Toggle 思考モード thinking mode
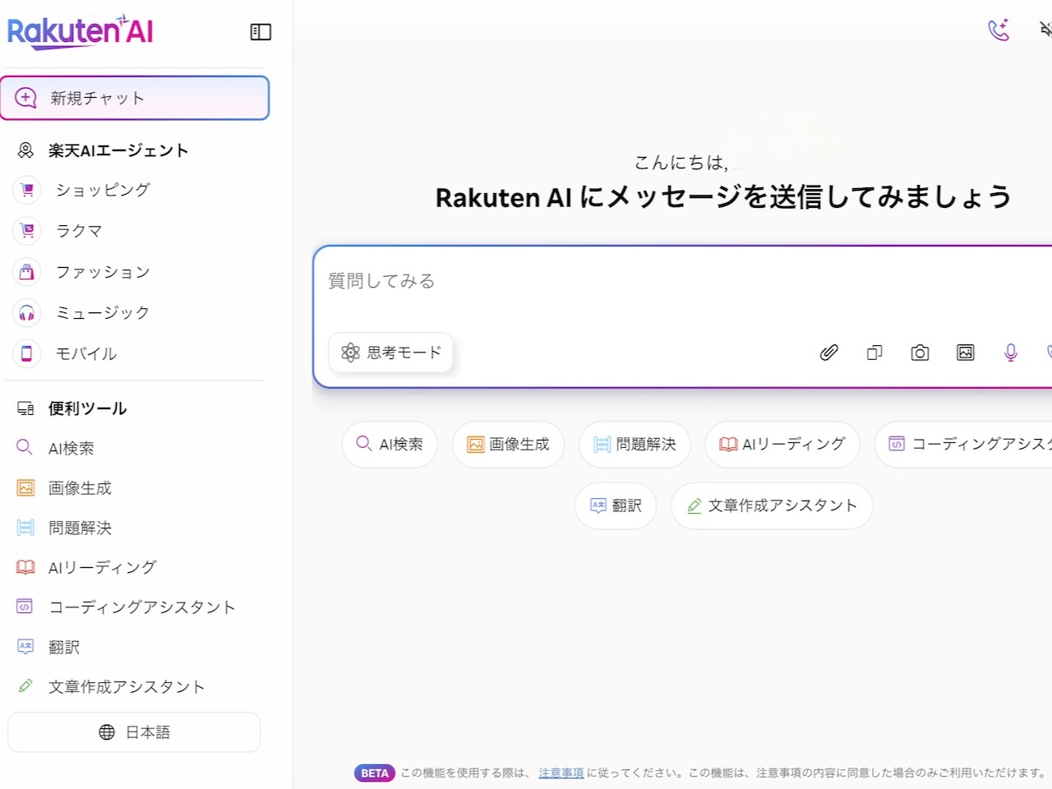1052x789 pixels. pyautogui.click(x=391, y=353)
